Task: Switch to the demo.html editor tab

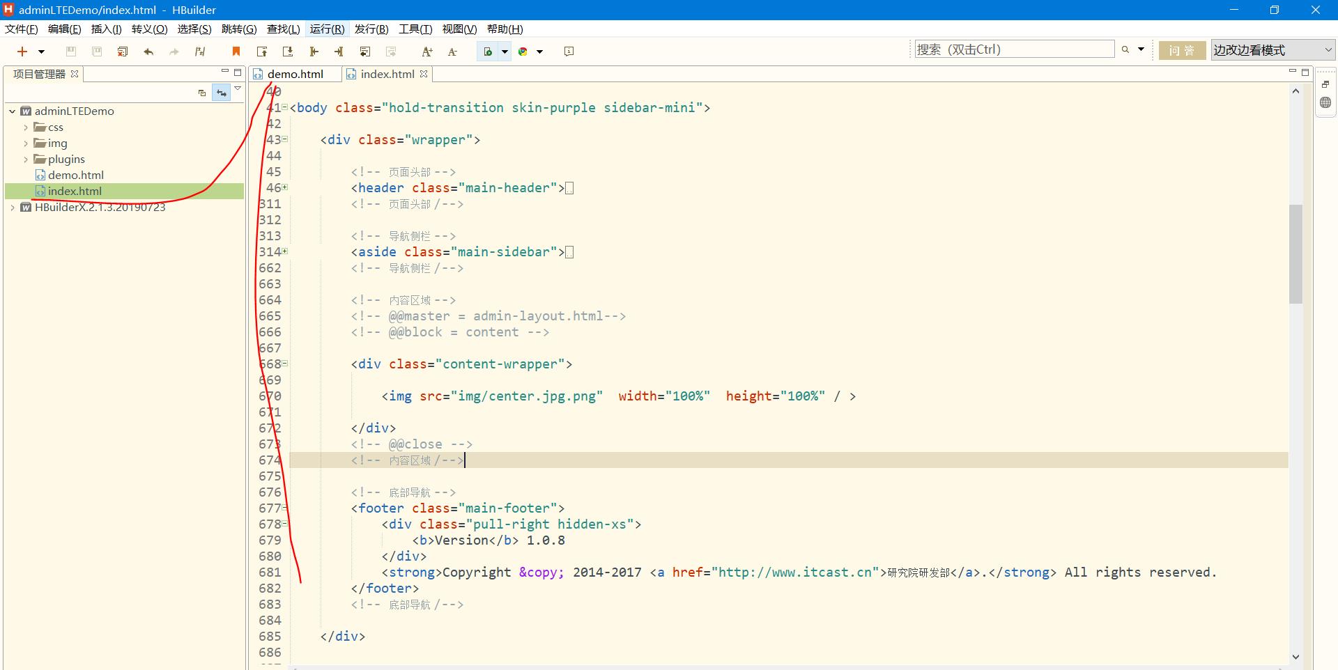Action: [295, 74]
